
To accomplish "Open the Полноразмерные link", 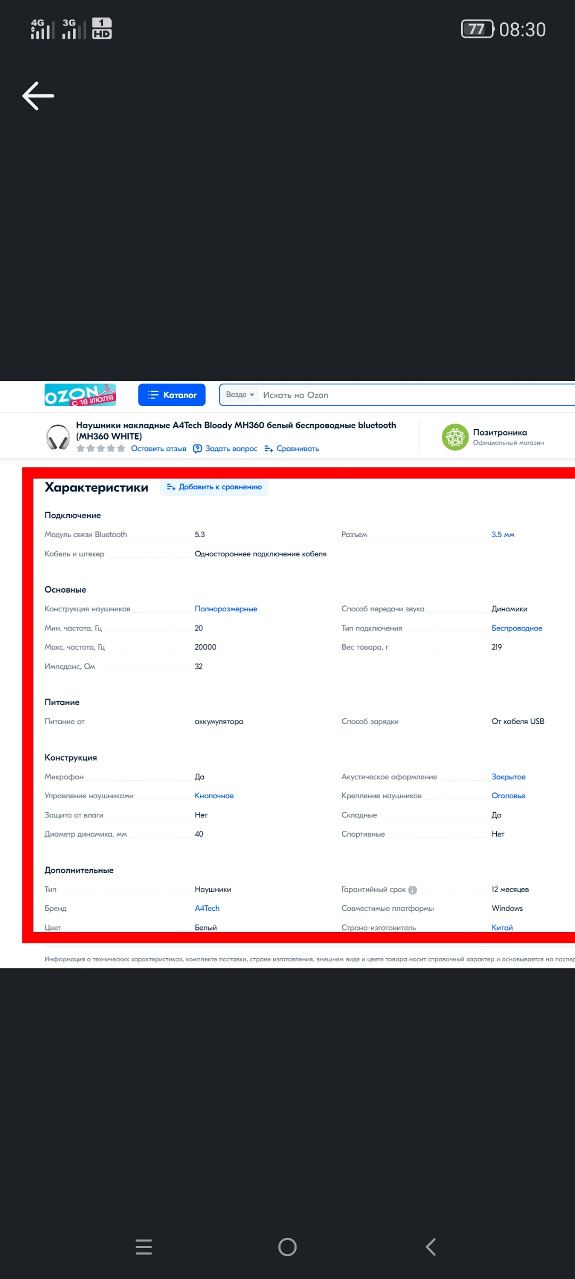I will 226,609.
